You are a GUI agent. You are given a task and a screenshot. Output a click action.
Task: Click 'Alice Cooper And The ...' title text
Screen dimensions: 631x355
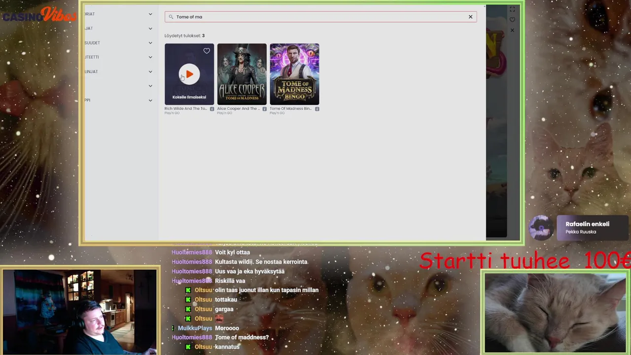point(239,108)
